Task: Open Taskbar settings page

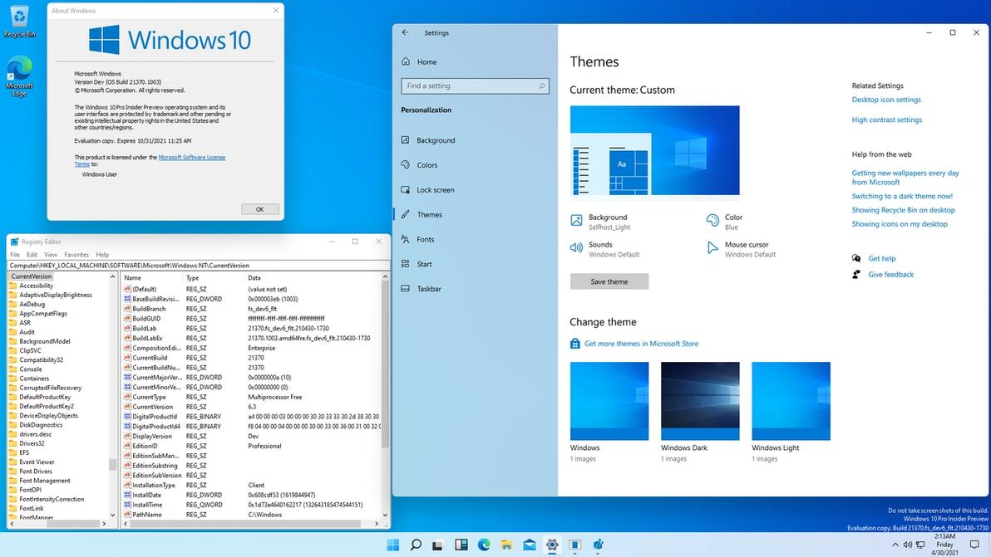Action: [x=421, y=289]
